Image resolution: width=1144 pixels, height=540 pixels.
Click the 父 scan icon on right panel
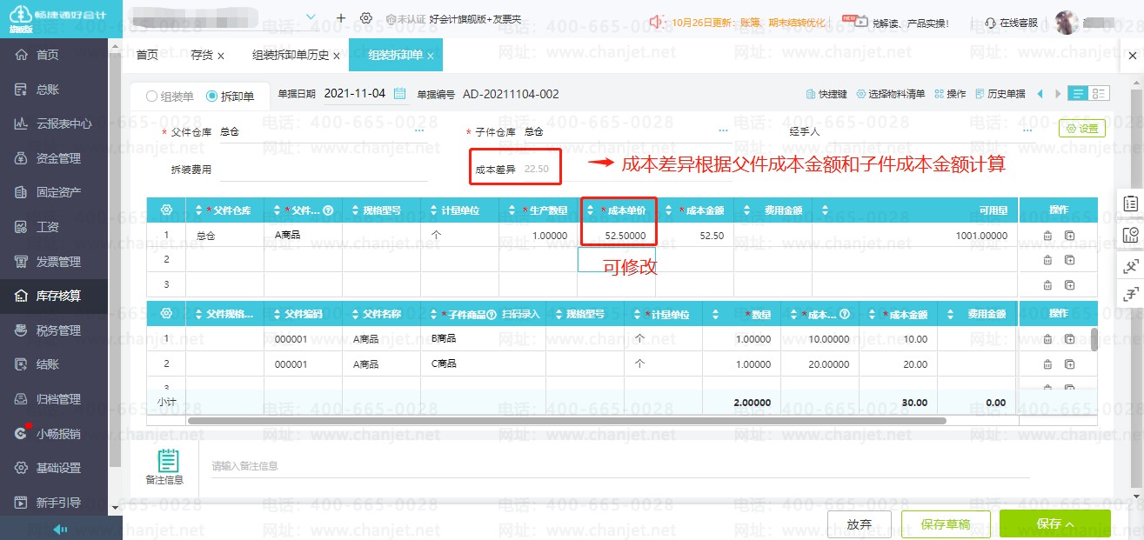[x=1131, y=266]
